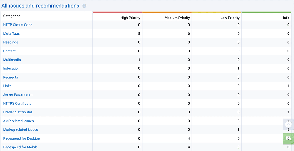Viewport: 294px width, 151px height.
Task: Open the Server Parameters category
Action: pyautogui.click(x=18, y=95)
